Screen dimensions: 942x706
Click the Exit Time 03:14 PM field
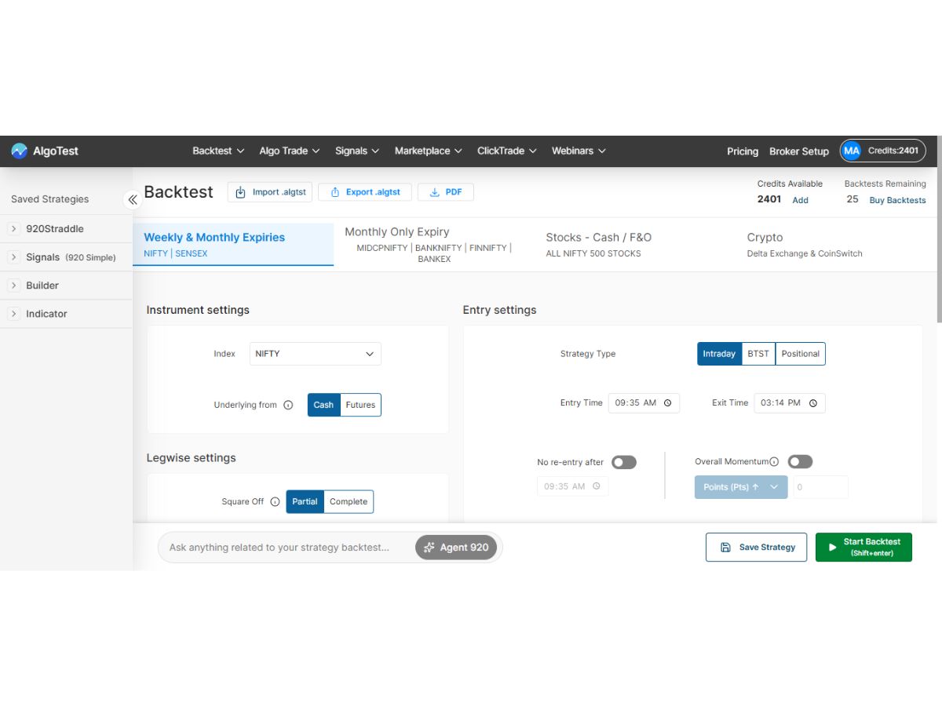click(x=790, y=403)
